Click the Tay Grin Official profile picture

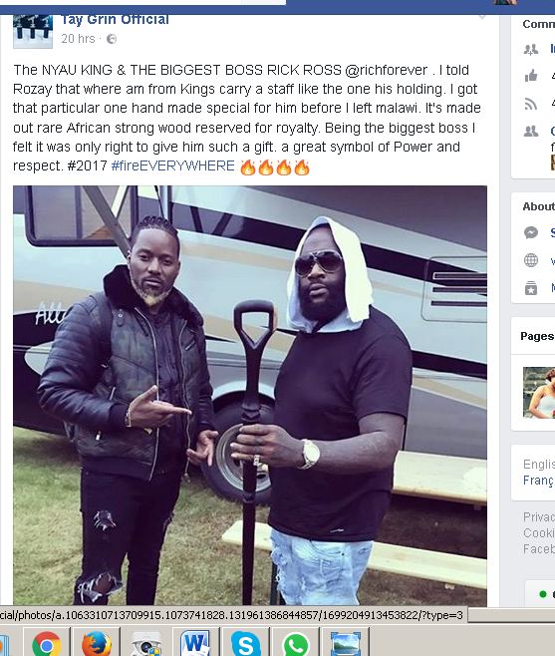click(33, 31)
